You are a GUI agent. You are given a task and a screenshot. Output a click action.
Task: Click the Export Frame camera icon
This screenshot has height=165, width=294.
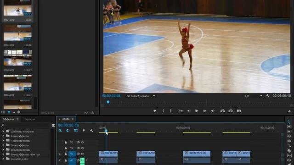(x=239, y=111)
